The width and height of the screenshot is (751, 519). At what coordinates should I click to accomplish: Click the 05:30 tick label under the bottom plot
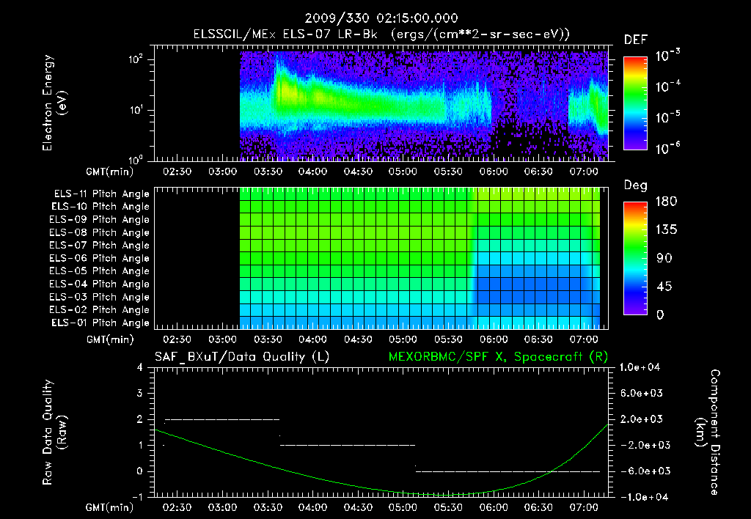(448, 507)
